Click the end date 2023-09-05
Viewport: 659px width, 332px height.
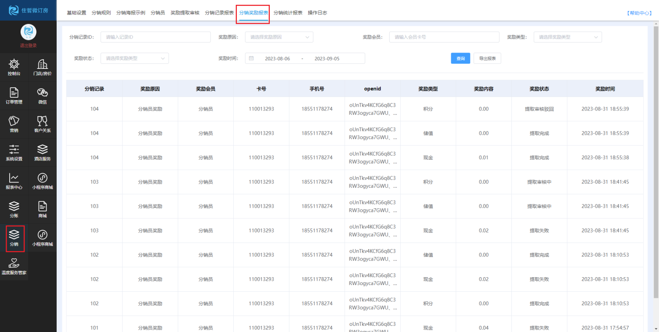click(x=327, y=58)
